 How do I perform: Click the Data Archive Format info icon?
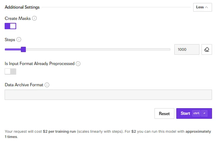(47, 85)
